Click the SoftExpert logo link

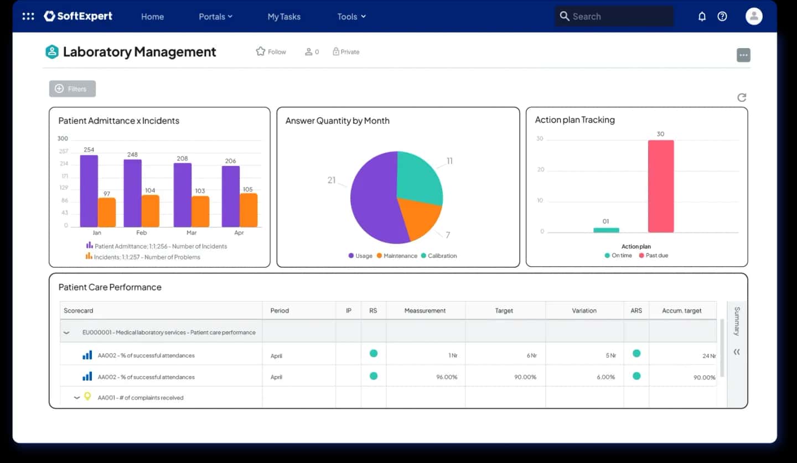[78, 17]
